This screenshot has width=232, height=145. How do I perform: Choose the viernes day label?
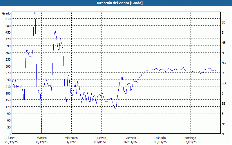point(131,138)
